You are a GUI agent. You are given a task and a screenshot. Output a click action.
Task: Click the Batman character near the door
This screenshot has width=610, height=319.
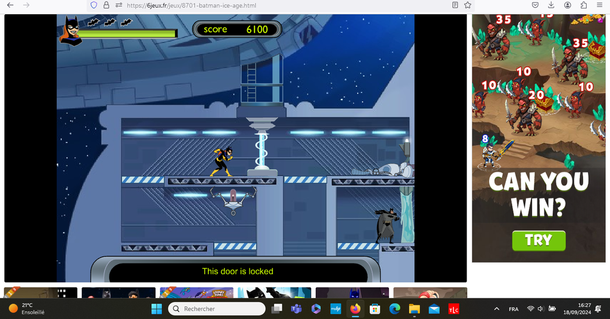coord(387,226)
